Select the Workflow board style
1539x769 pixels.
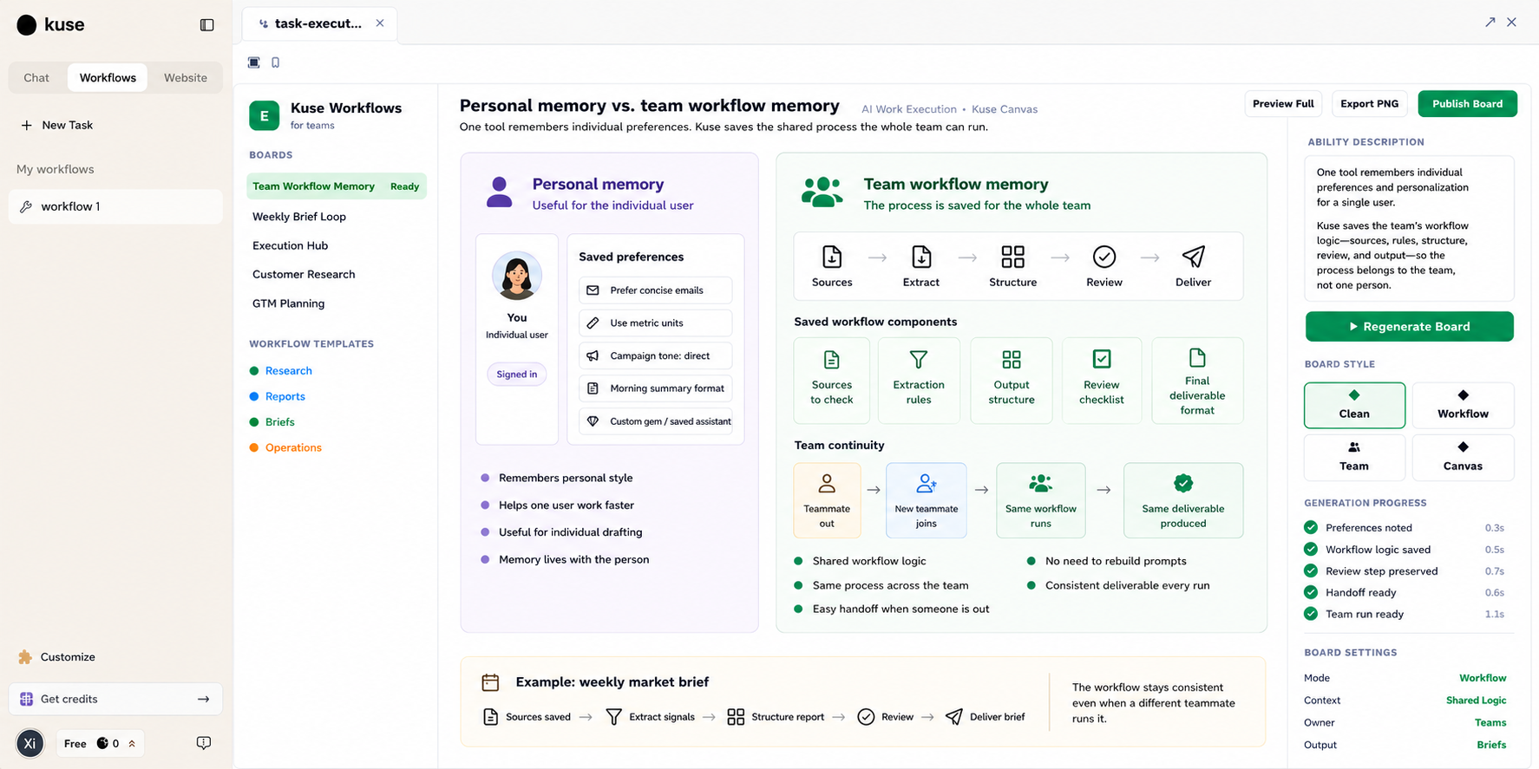(1463, 405)
